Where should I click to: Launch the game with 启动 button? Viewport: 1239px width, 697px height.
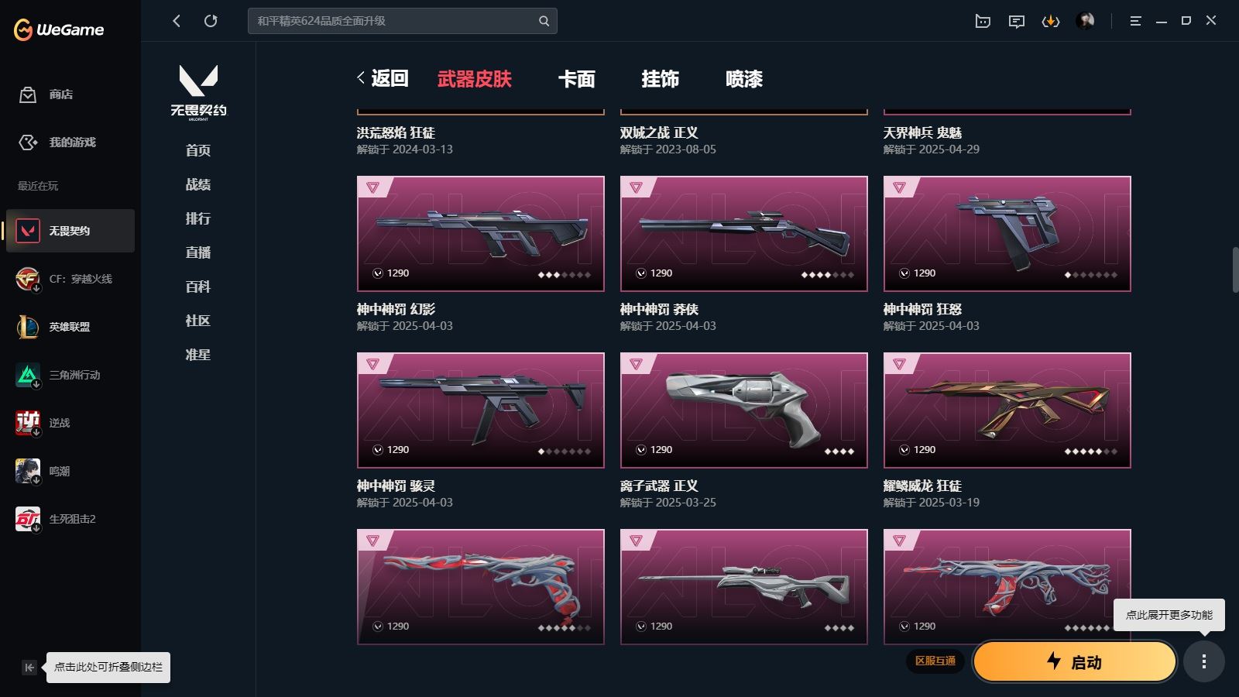pyautogui.click(x=1075, y=661)
